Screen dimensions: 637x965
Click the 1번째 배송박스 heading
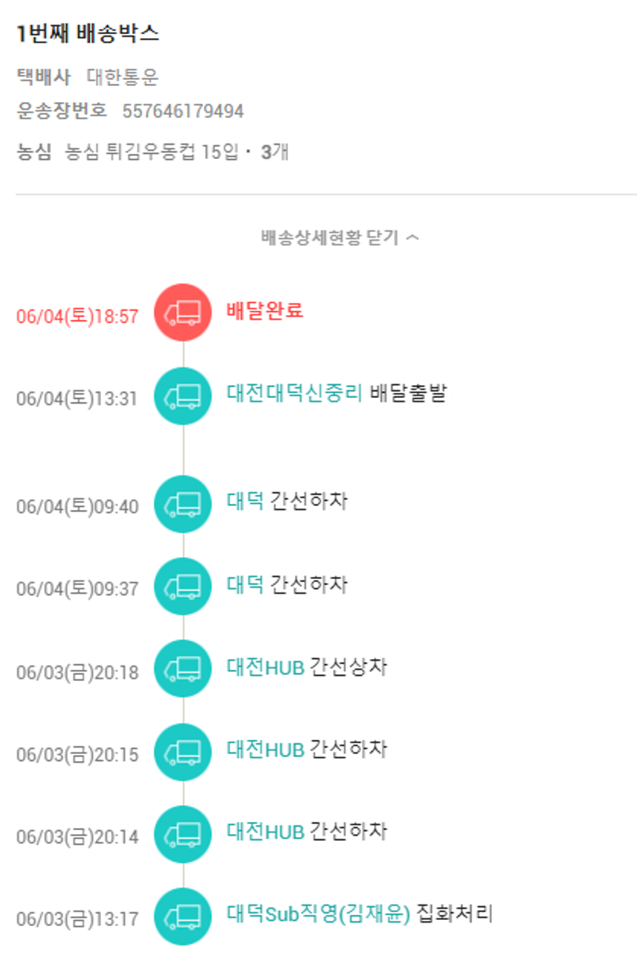tap(87, 34)
